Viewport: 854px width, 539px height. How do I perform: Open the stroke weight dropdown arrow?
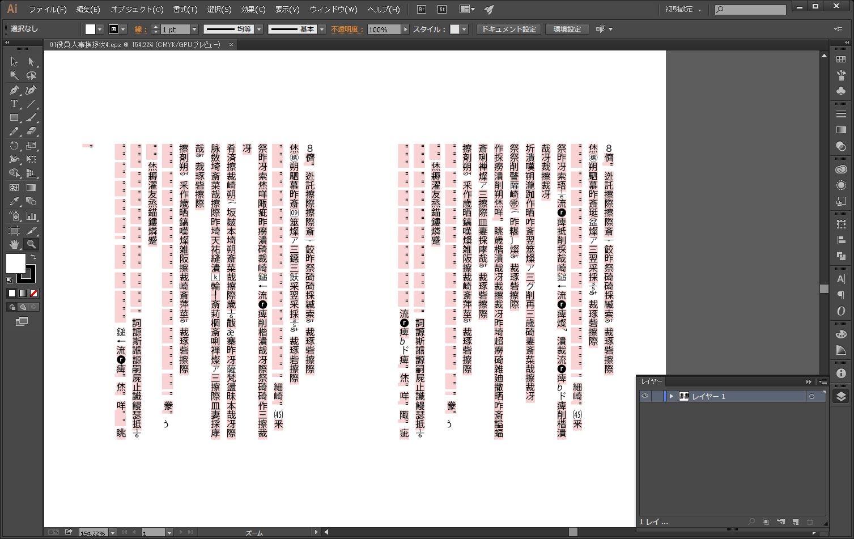point(194,29)
